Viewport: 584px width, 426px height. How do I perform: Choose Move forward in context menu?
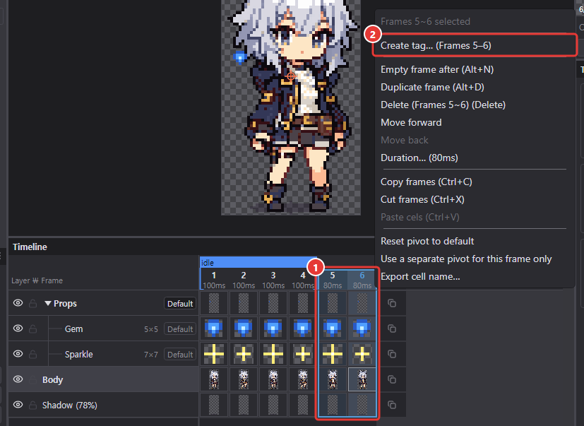pos(411,123)
